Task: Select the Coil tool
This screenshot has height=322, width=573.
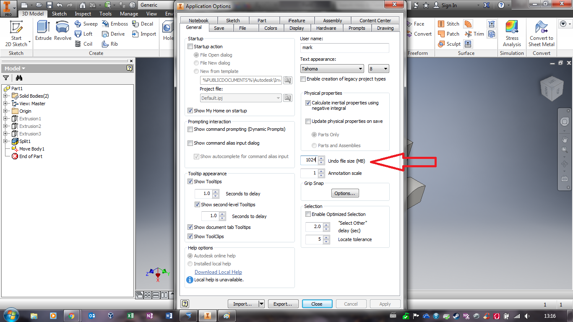Action: pyautogui.click(x=83, y=44)
